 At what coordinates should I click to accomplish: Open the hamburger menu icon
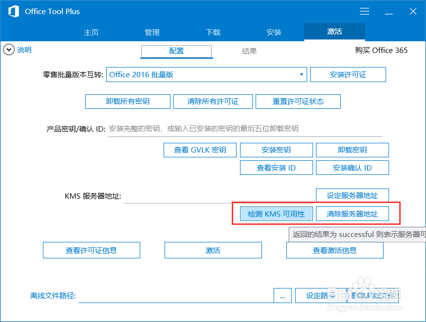(364, 11)
